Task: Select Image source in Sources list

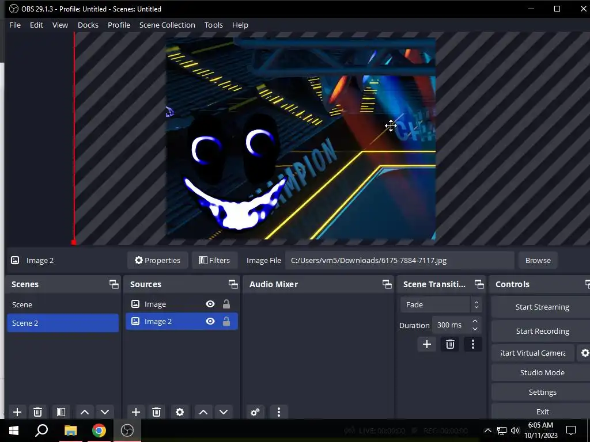Action: click(x=181, y=304)
